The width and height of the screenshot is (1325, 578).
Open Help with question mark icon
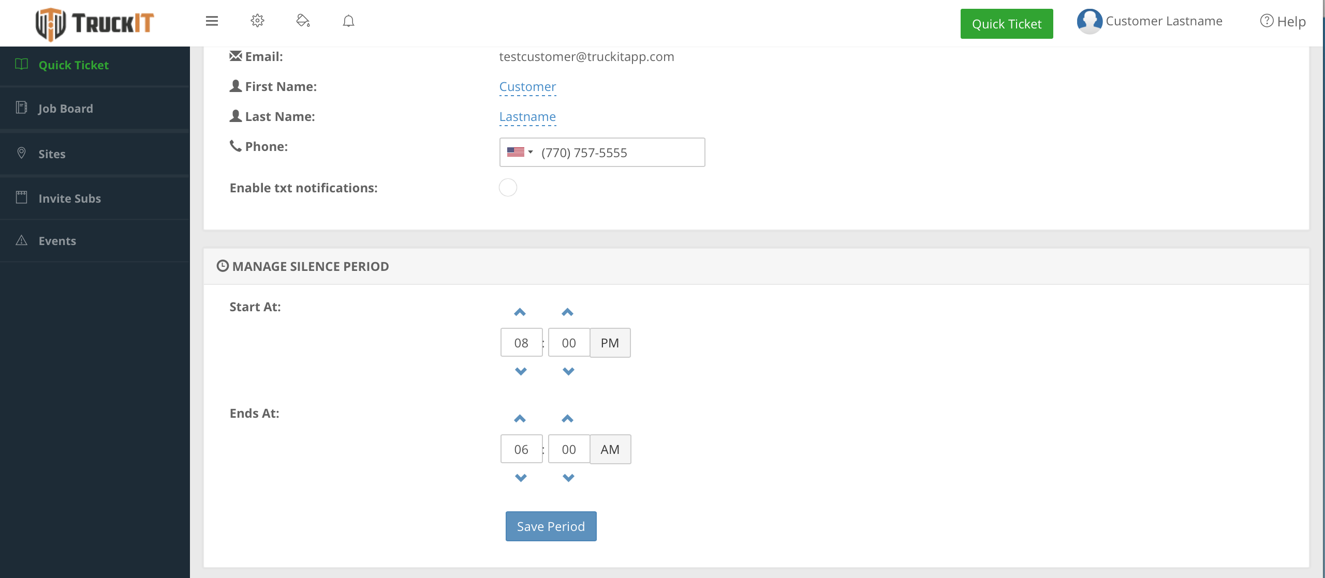pyautogui.click(x=1283, y=21)
